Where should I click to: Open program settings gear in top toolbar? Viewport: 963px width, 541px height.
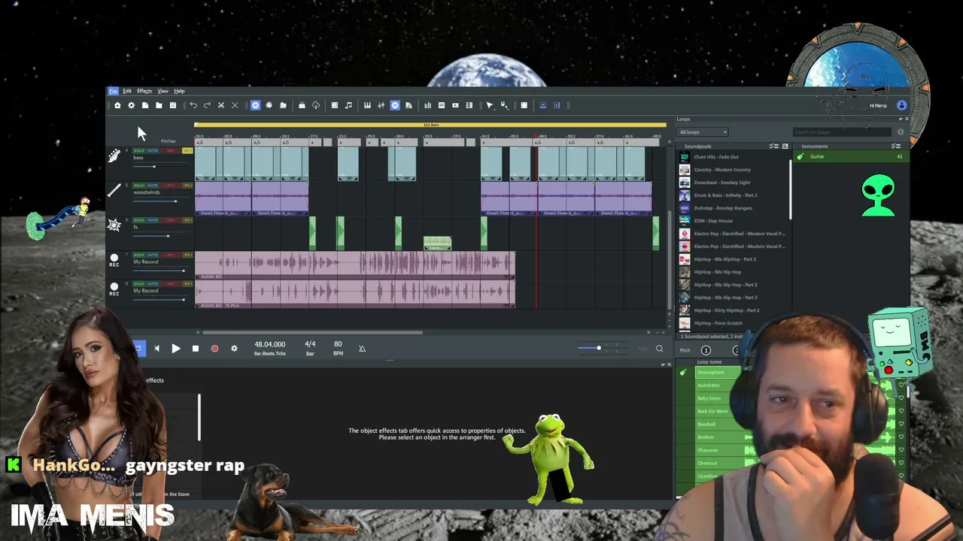point(131,105)
